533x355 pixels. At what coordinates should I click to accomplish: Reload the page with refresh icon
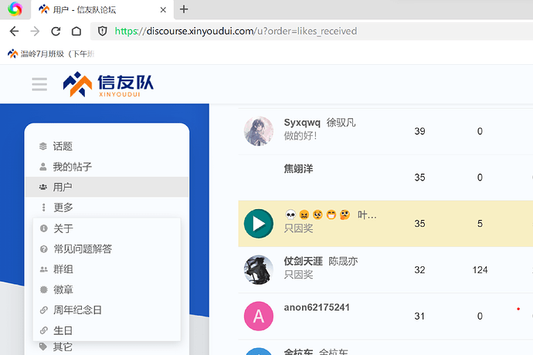[56, 31]
